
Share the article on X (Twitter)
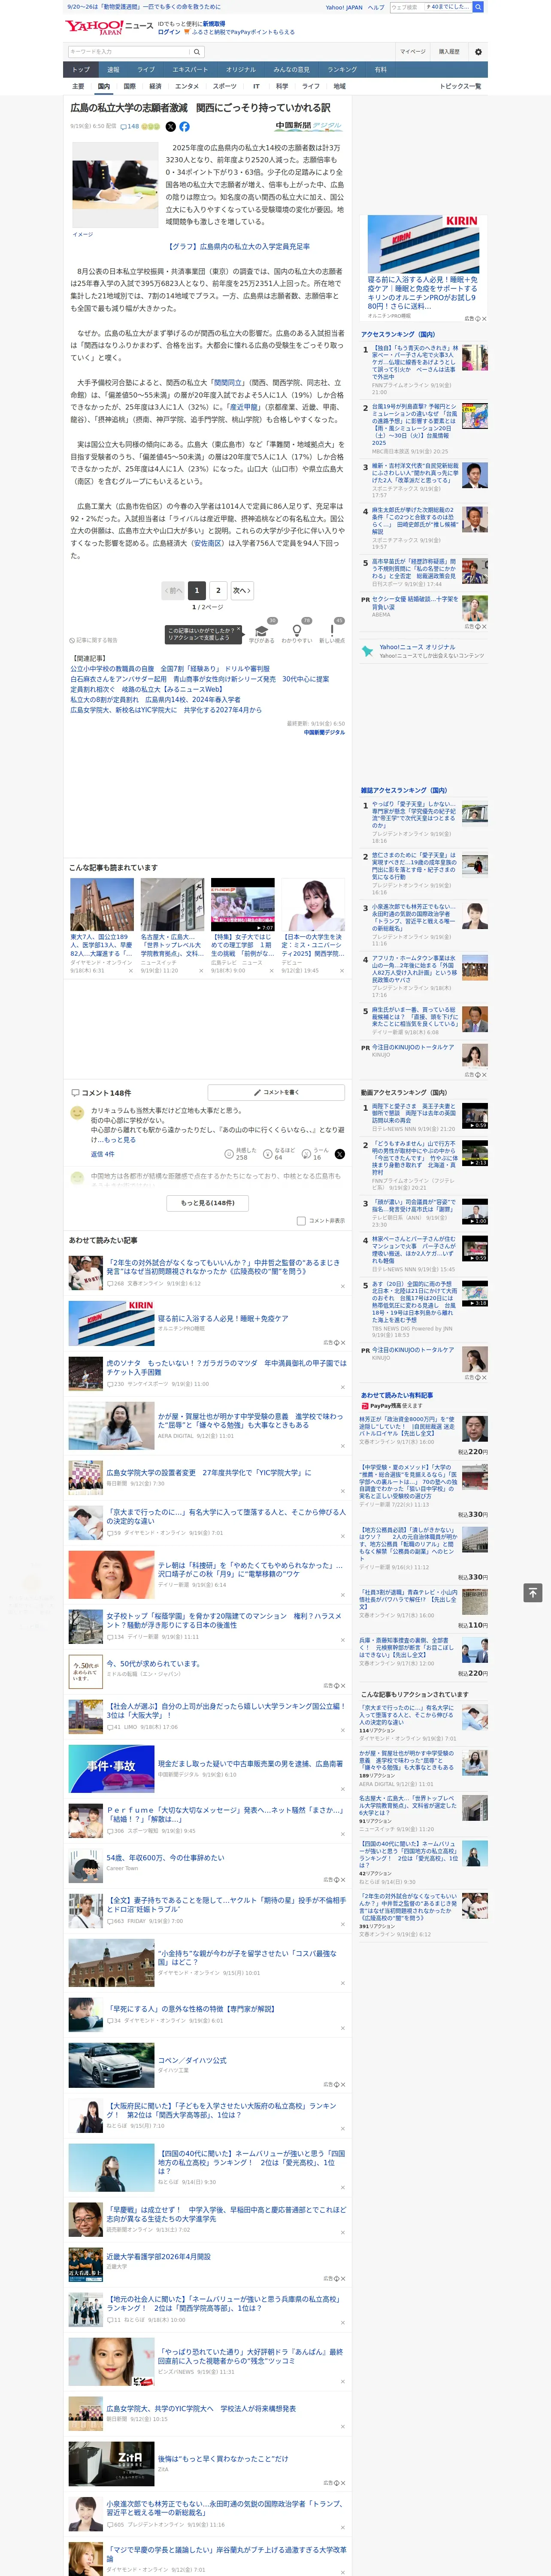170,127
